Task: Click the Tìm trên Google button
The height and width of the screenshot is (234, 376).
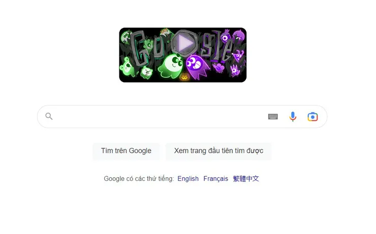Action: click(126, 151)
